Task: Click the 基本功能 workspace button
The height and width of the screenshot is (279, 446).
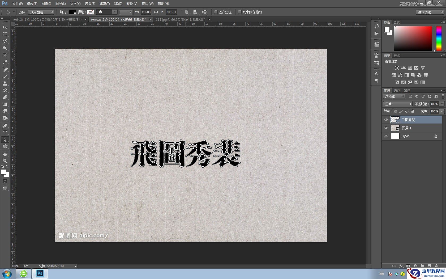Action: coord(429,12)
